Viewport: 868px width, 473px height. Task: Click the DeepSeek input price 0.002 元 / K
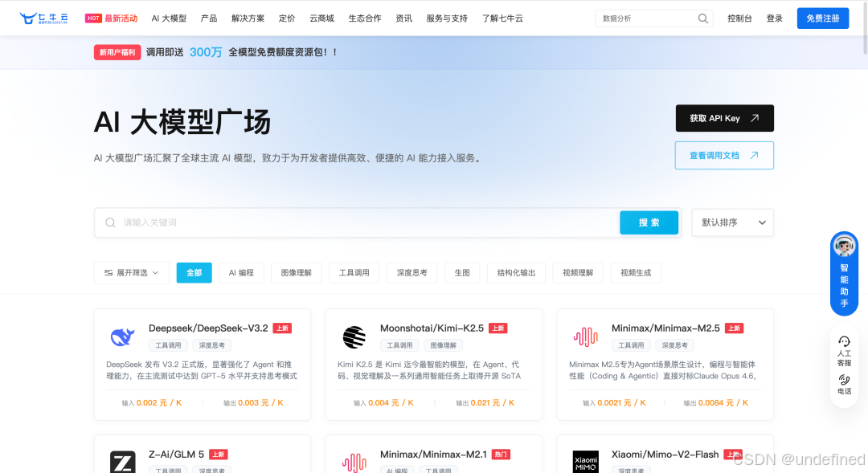tap(159, 403)
